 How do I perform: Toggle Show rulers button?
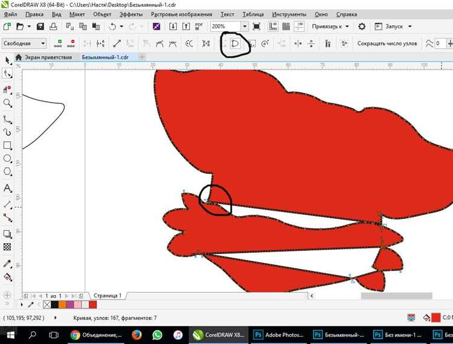pos(273,27)
